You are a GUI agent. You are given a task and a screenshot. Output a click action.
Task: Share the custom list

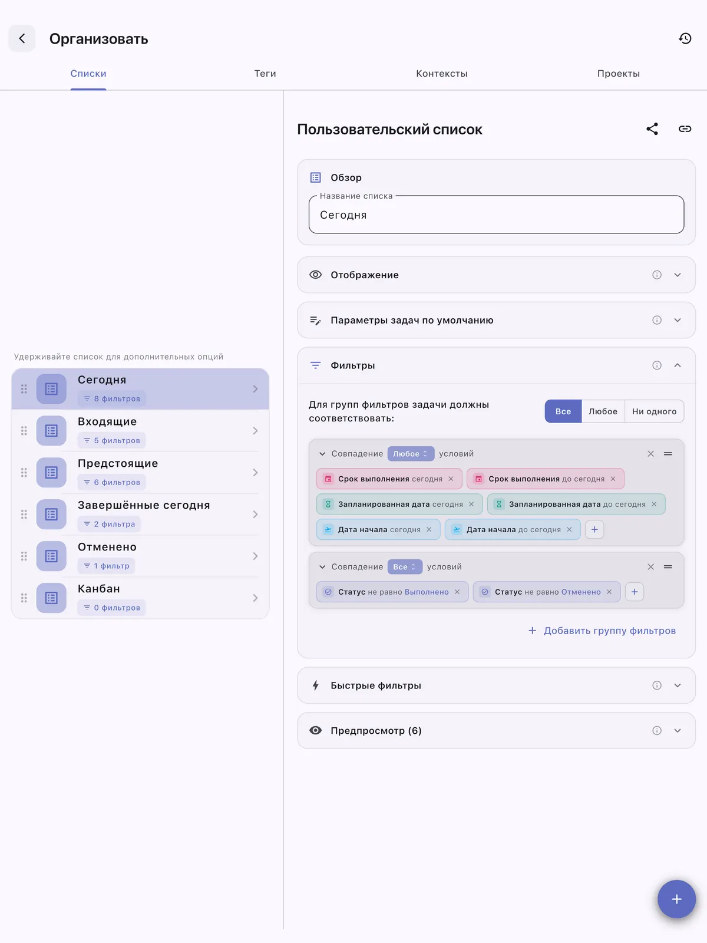tap(652, 129)
